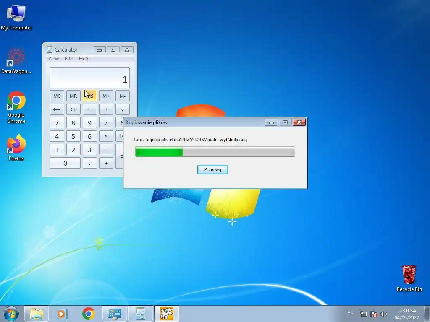
Task: Click the digit 9 key
Action: pyautogui.click(x=90, y=123)
